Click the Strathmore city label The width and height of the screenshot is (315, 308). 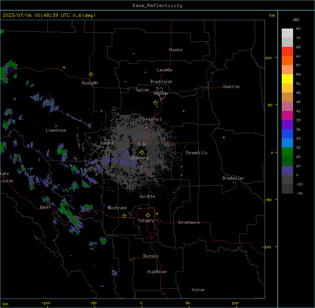pyautogui.click(x=189, y=222)
